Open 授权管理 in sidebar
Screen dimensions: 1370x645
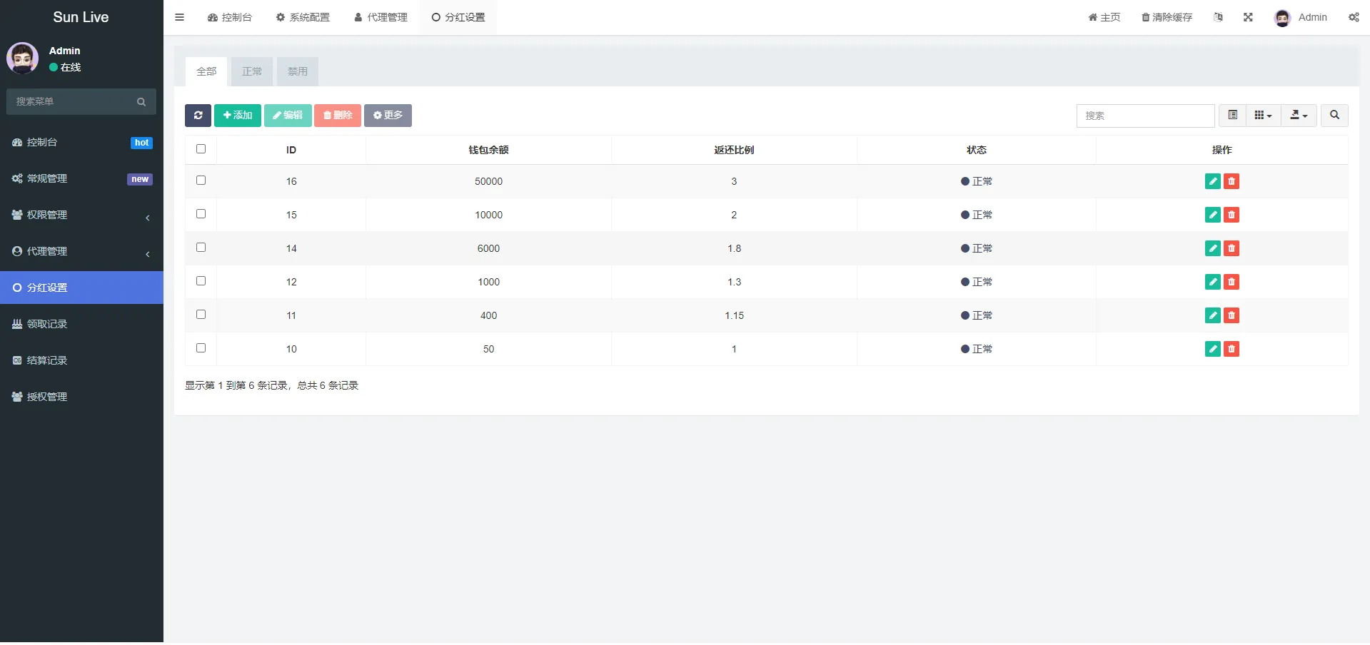coord(81,397)
